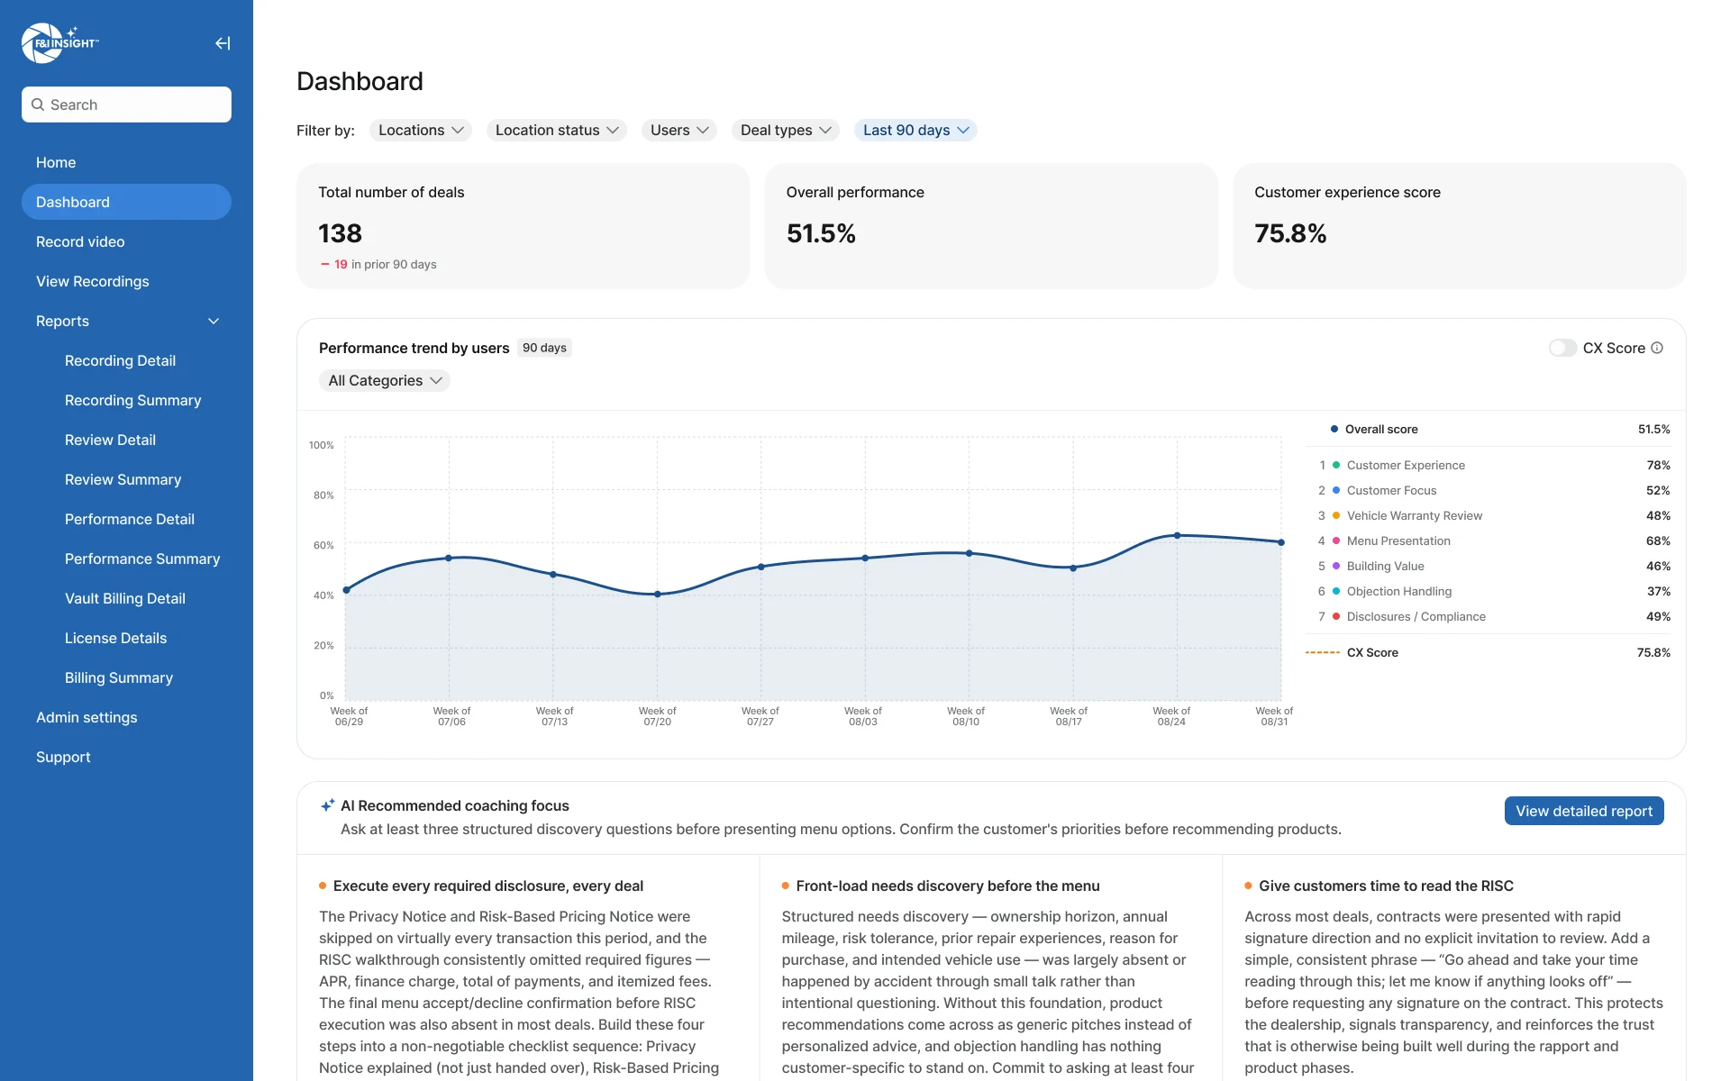The image size is (1730, 1081).
Task: Open Billing Summary report
Action: [x=118, y=677]
